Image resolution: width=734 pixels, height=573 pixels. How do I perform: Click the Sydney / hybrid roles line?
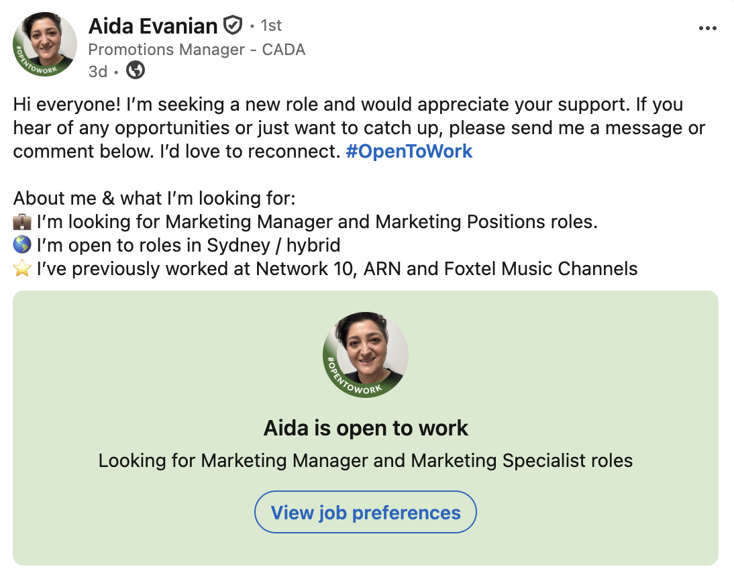pos(189,246)
